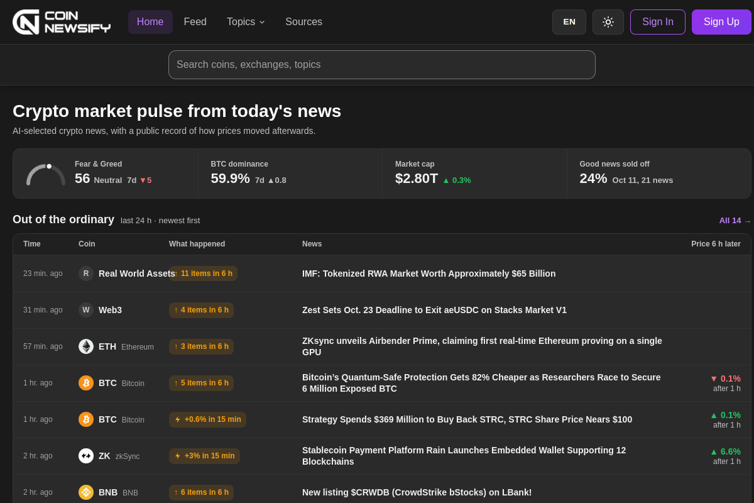This screenshot has width=754, height=503.
Task: Click the Real World Assets 'R' avatar
Action: (86, 274)
